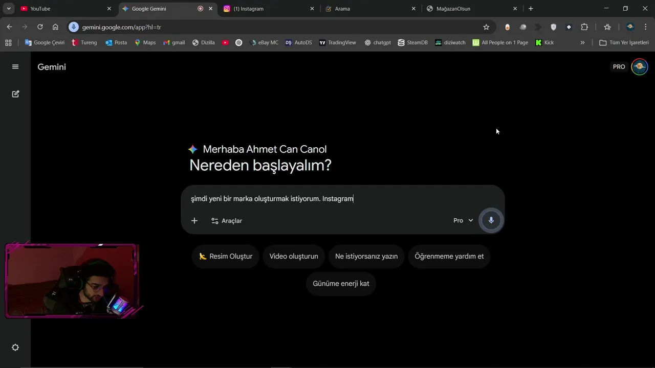Viewport: 655px width, 368px height.
Task: Open the diziwatch bookmark
Action: pyautogui.click(x=450, y=42)
